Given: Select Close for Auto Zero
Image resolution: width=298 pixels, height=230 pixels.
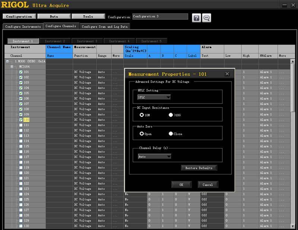Looking at the screenshot, I should point(171,134).
